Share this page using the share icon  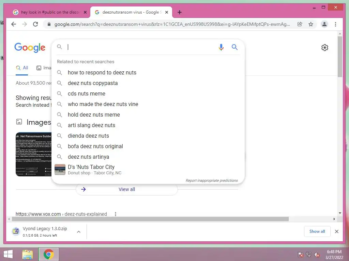click(300, 24)
